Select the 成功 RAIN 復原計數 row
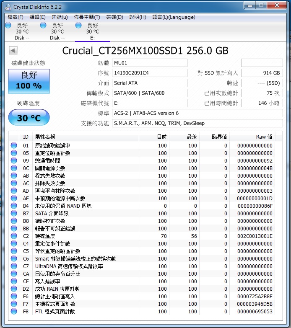The image size is (291, 328). click(142, 289)
